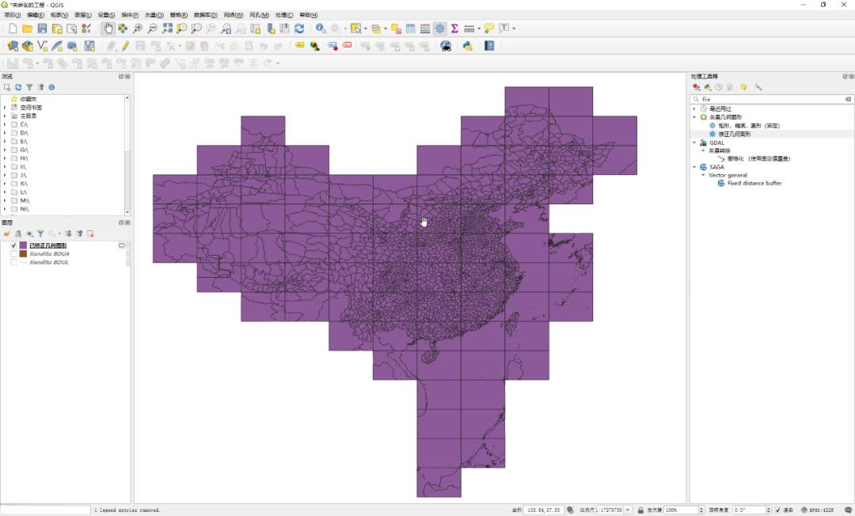Open the 矢量(O) menu

[x=153, y=15]
